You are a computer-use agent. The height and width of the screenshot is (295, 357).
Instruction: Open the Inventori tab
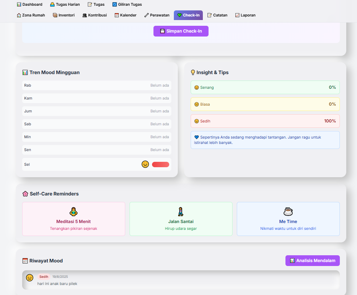tap(64, 15)
